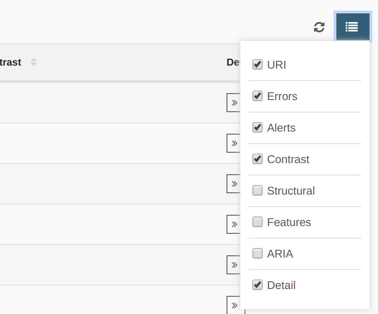Enable the Structural column checkbox
379x314 pixels.
click(x=258, y=191)
